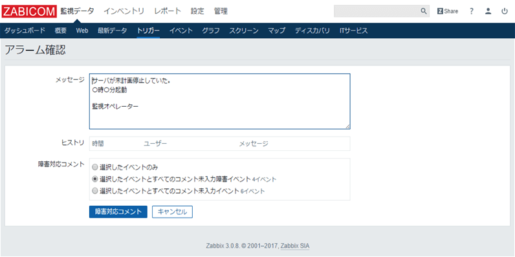Open the Zabbix SIA footer link
The image size is (515, 257).
tap(295, 246)
